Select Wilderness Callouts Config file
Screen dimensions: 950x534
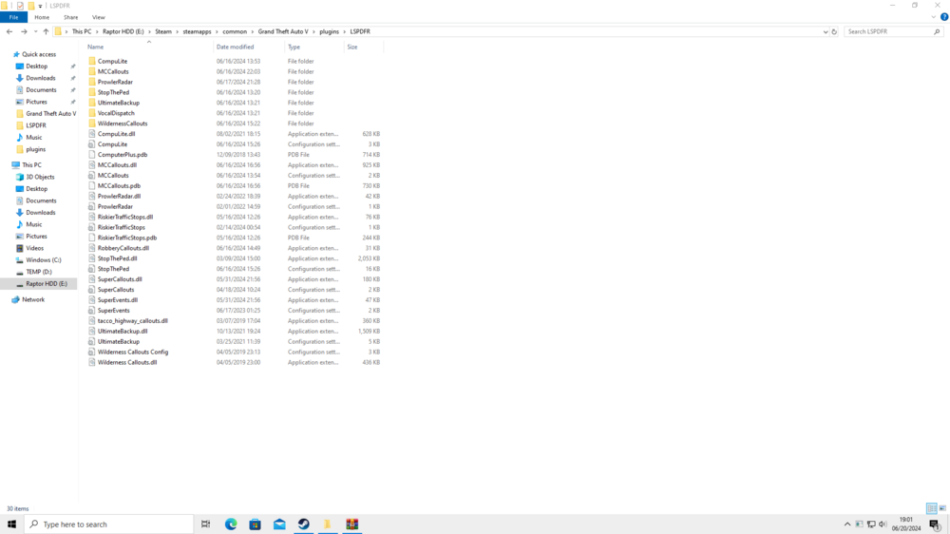pos(133,353)
